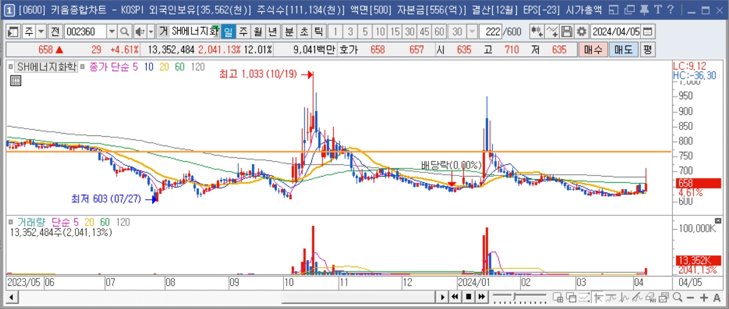The height and width of the screenshot is (309, 729).
Task: Open the custom interval 30 dropdown arrow
Action: point(472,32)
